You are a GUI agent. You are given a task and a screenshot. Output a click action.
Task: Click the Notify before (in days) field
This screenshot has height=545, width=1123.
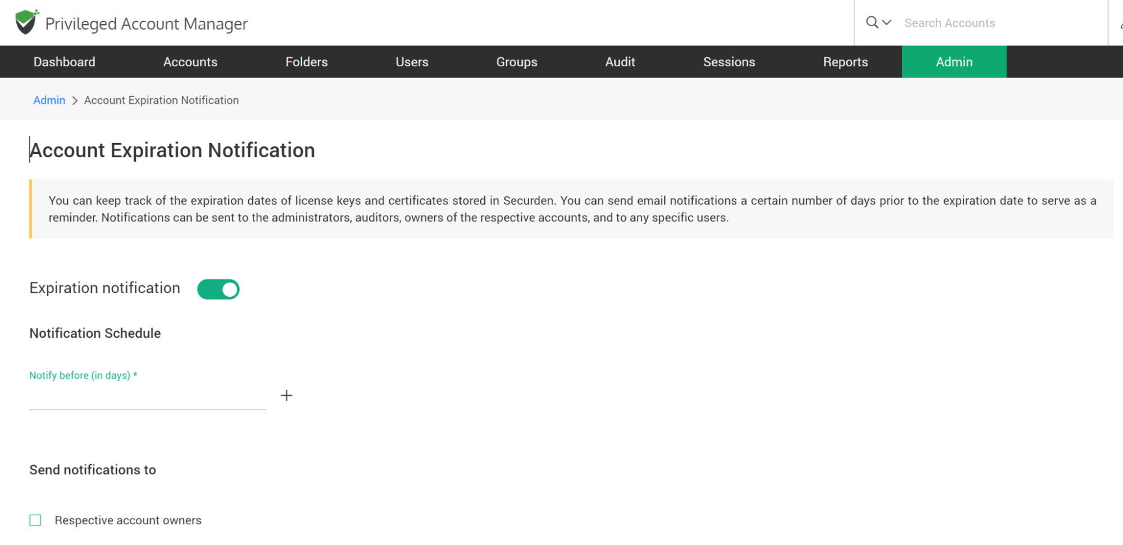(x=147, y=397)
